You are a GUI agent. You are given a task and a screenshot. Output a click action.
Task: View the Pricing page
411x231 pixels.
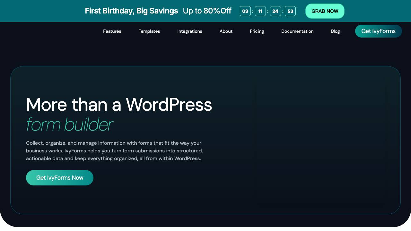(257, 31)
